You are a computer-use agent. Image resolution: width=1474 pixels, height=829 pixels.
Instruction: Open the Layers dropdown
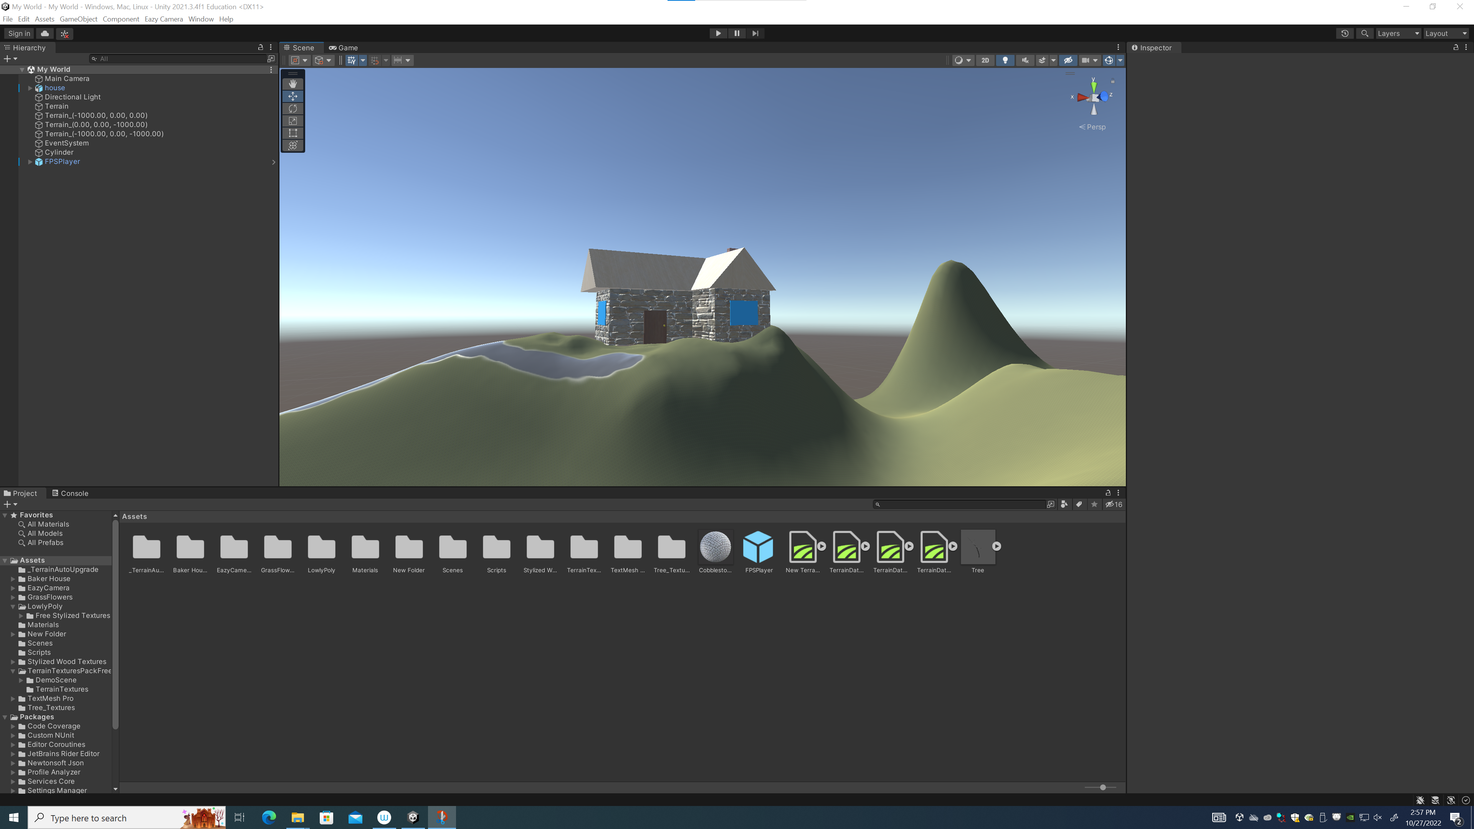[x=1397, y=33]
